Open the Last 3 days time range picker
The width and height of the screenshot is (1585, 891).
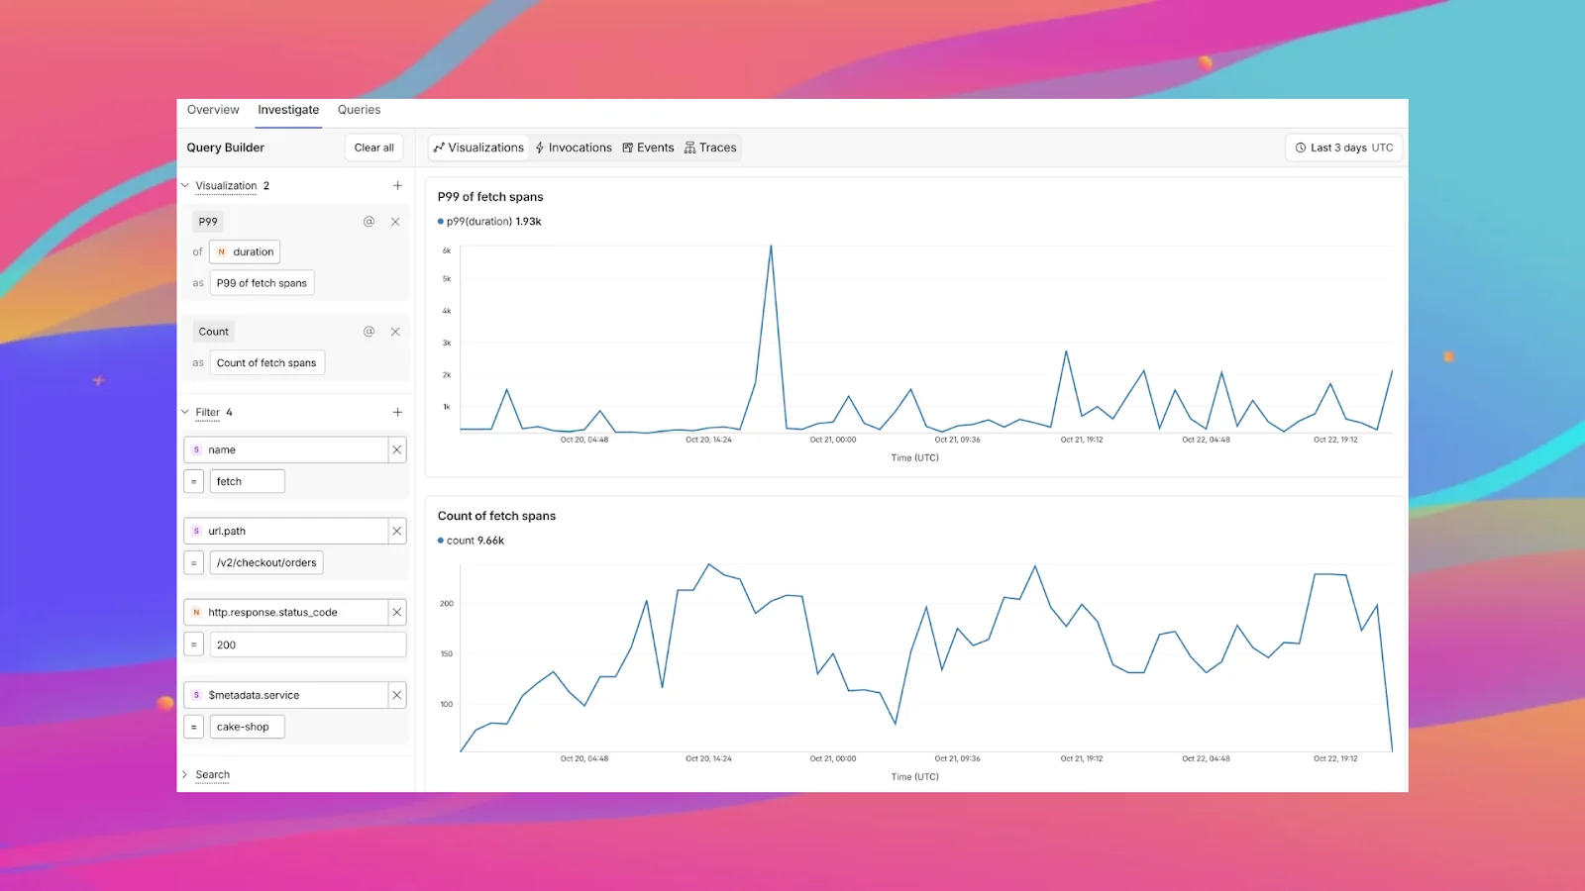[1343, 148]
